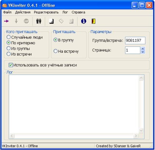Open the Лог menu

[65, 12]
